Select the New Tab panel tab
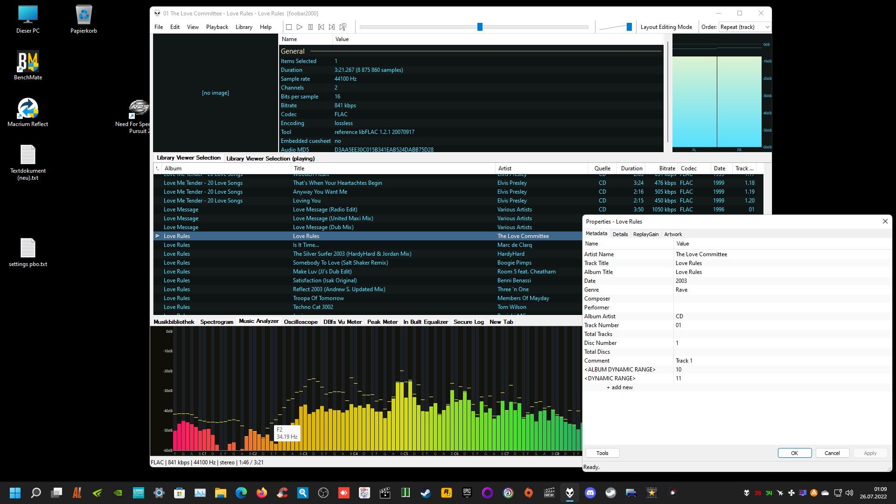This screenshot has height=504, width=896. click(x=501, y=322)
